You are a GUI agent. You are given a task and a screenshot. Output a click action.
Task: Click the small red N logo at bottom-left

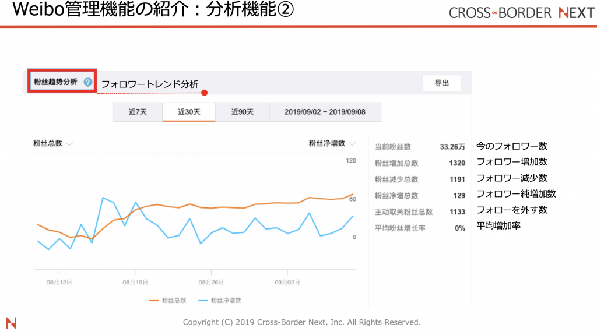pyautogui.click(x=11, y=323)
